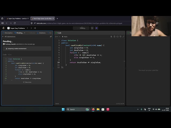This screenshot has width=171, height=128.
Task: Open the notes icon beside Pending
Action: [92, 28]
